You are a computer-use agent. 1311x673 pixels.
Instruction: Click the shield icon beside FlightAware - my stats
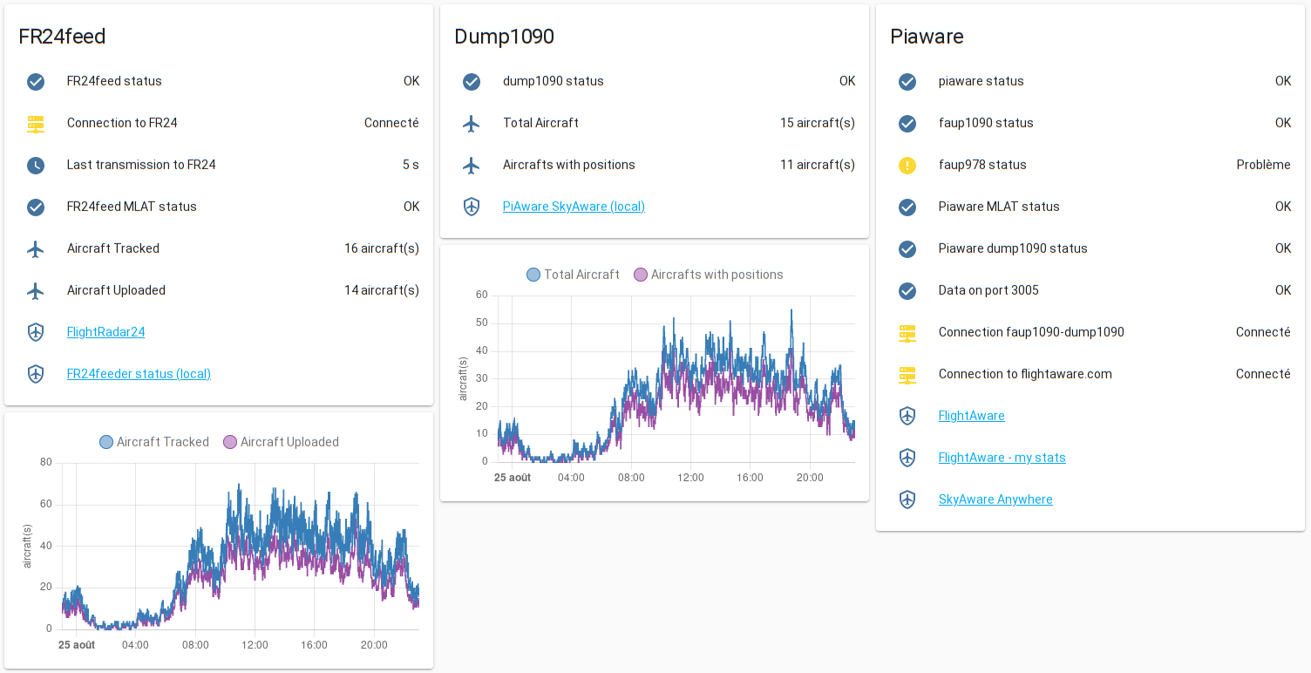pyautogui.click(x=907, y=458)
